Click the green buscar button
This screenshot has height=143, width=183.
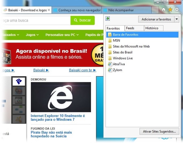[83, 20]
